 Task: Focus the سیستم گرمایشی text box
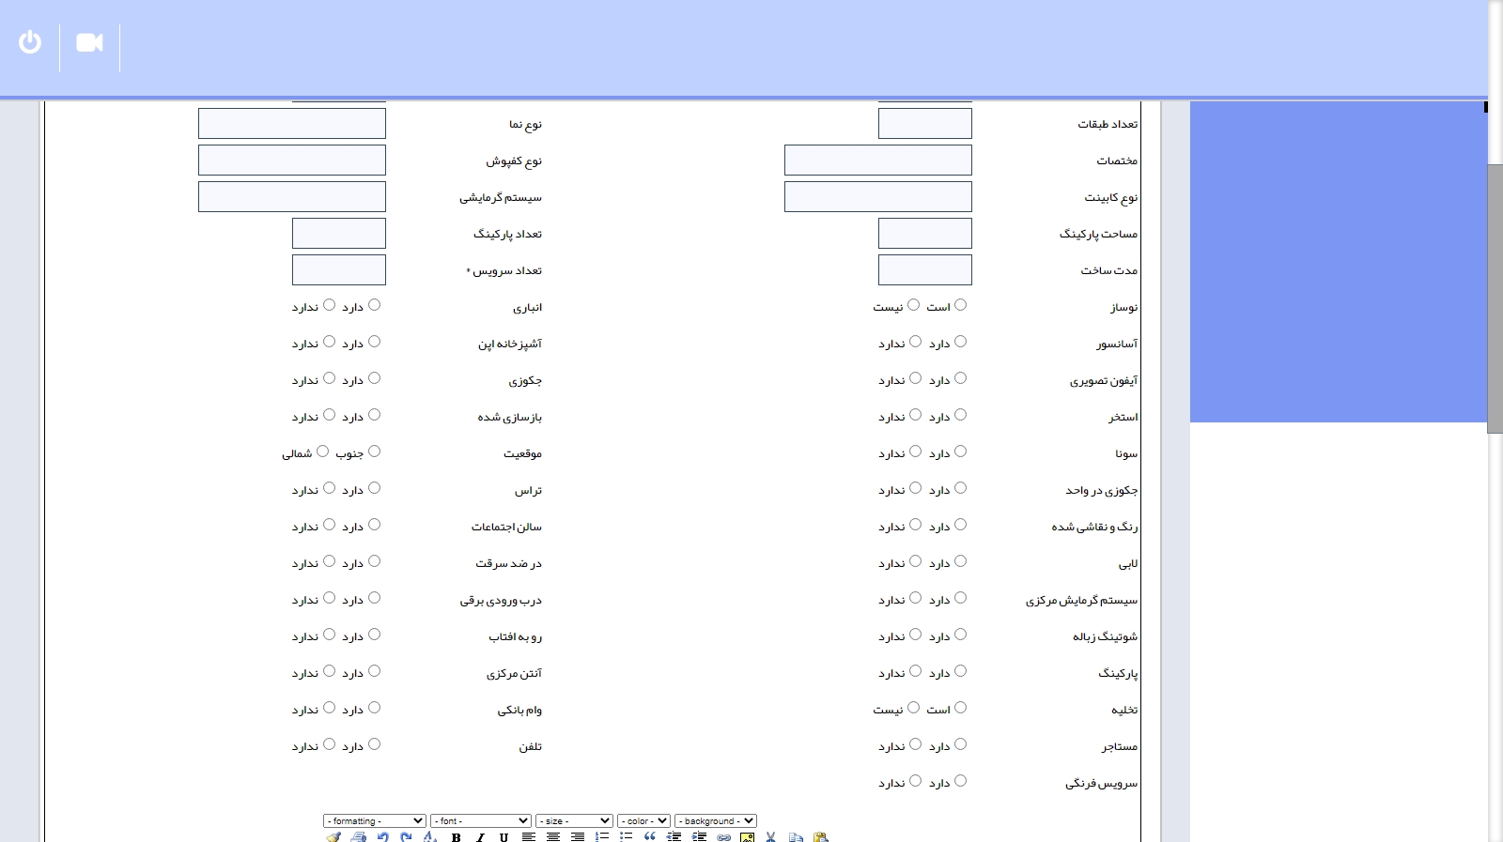291,197
